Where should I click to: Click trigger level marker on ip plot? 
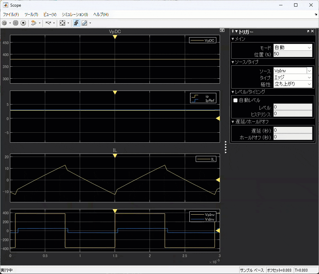coord(218,118)
